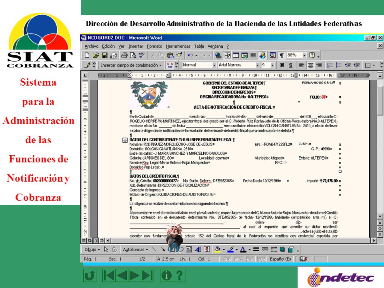Open the fill color bucket
This screenshot has height=288, width=384.
tap(218, 250)
